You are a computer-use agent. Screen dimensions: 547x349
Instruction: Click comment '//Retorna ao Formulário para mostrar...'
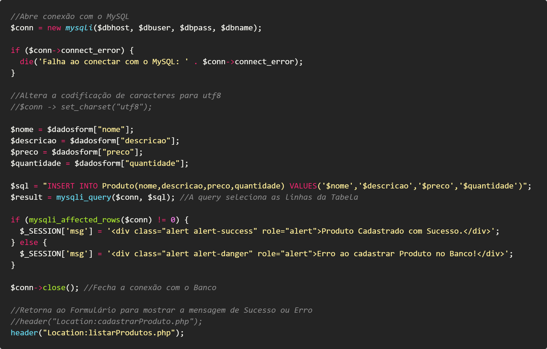(x=162, y=310)
